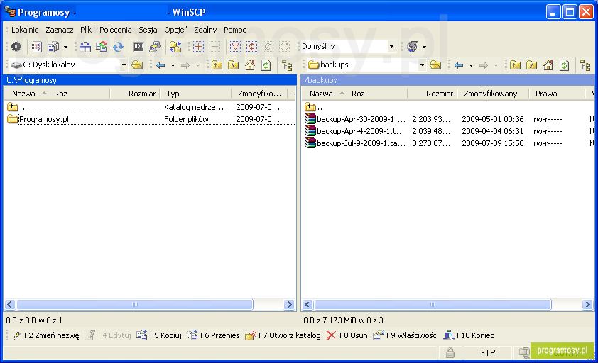Expand the session lightning icon dropdown arrow
598x363 pixels.
tap(424, 47)
